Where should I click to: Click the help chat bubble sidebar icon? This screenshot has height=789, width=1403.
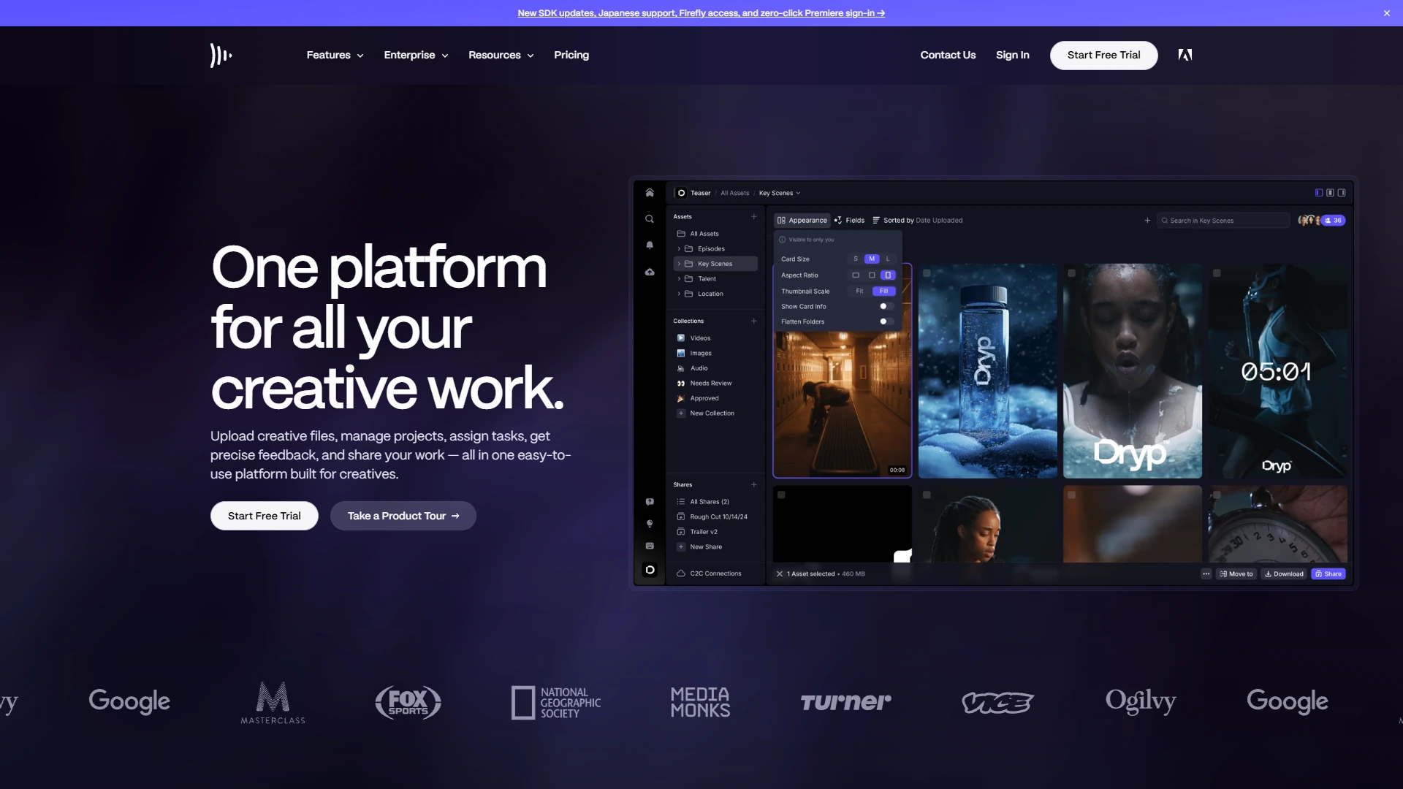650,502
